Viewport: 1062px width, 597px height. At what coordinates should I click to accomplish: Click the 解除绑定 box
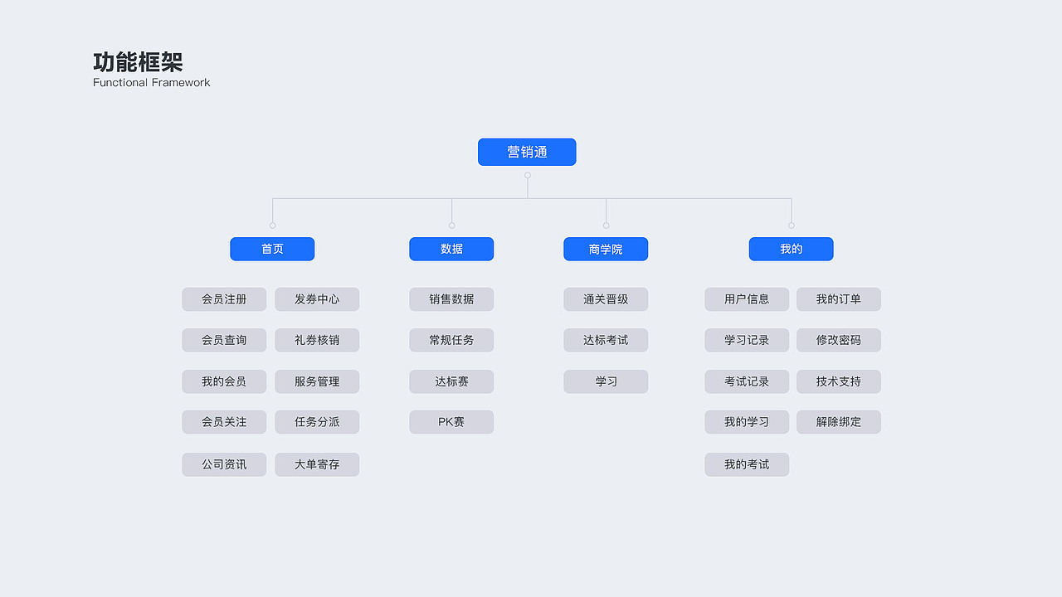[x=839, y=422]
